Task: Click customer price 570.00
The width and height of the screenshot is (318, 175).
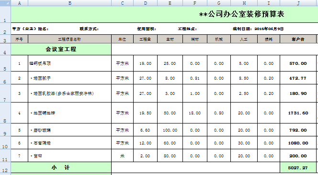Action: click(x=298, y=63)
